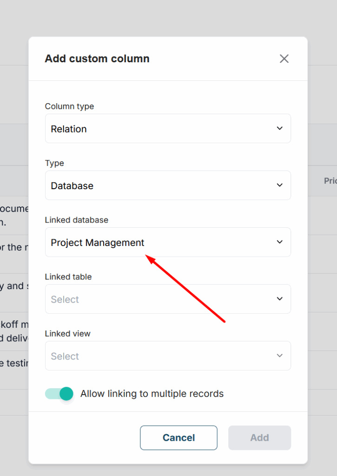The width and height of the screenshot is (337, 476).
Task: Click the 'Linked database' field label
Action: click(77, 220)
